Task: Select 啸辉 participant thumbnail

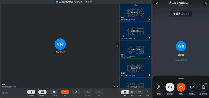Action: [135, 68]
